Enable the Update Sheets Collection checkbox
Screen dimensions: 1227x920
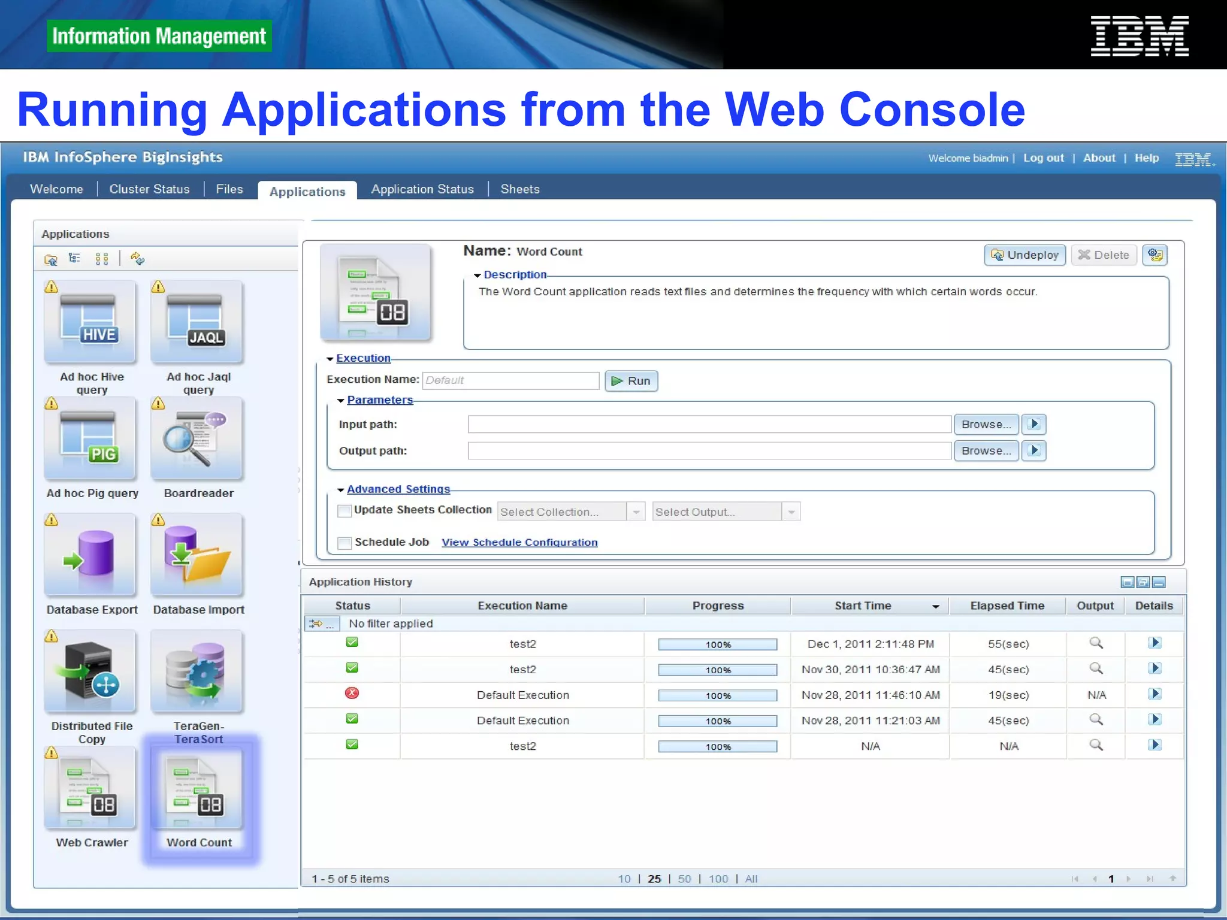pos(344,511)
